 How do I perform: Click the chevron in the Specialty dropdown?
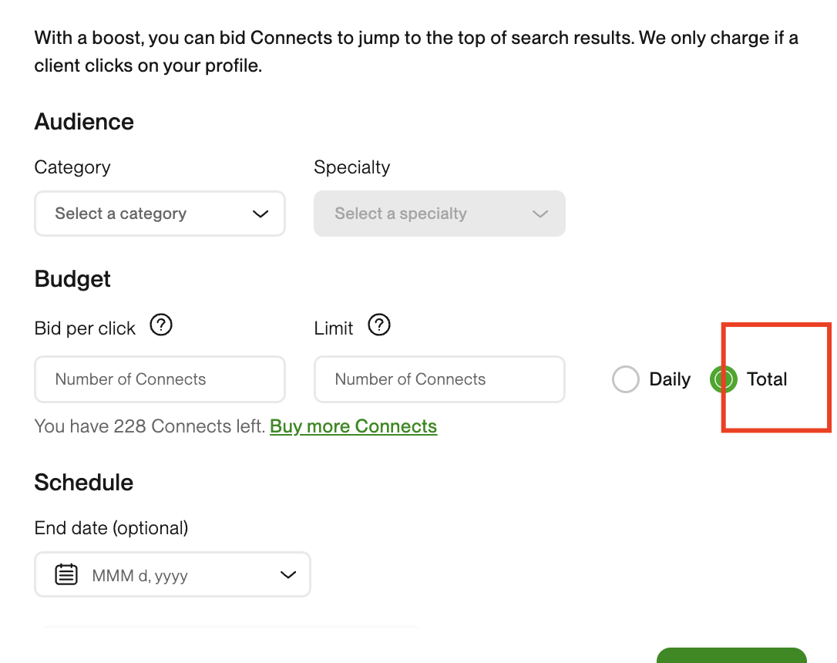pos(540,214)
